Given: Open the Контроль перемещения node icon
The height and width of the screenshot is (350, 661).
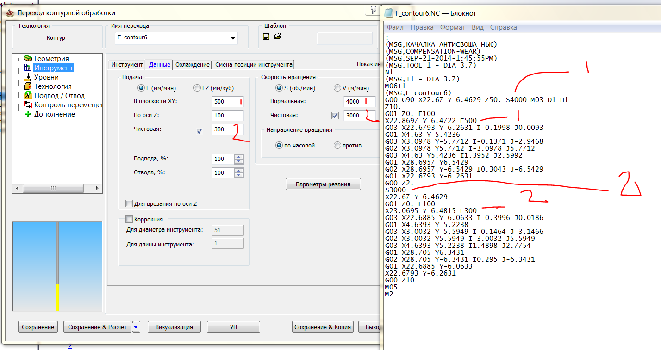Looking at the screenshot, I should point(28,105).
